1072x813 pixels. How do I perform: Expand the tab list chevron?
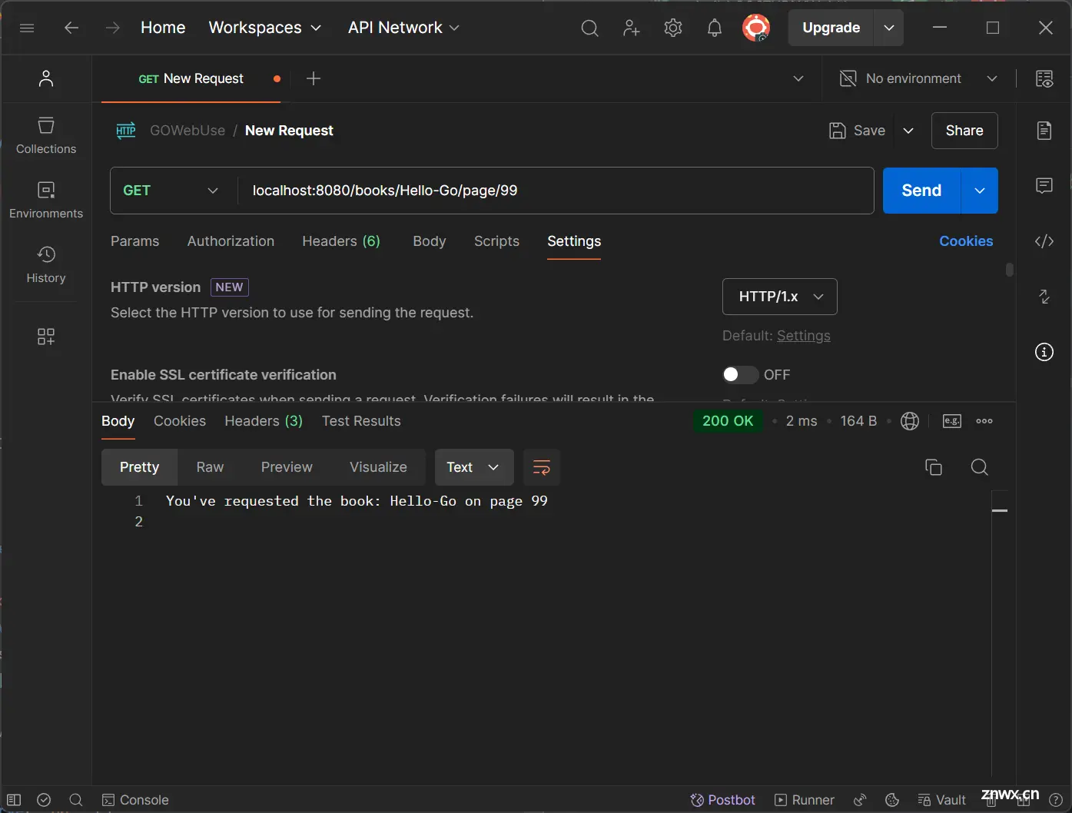(x=798, y=78)
